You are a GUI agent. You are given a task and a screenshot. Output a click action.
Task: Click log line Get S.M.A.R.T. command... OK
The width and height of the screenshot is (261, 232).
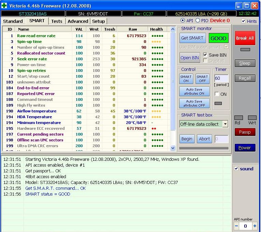pyautogui.click(x=55, y=188)
